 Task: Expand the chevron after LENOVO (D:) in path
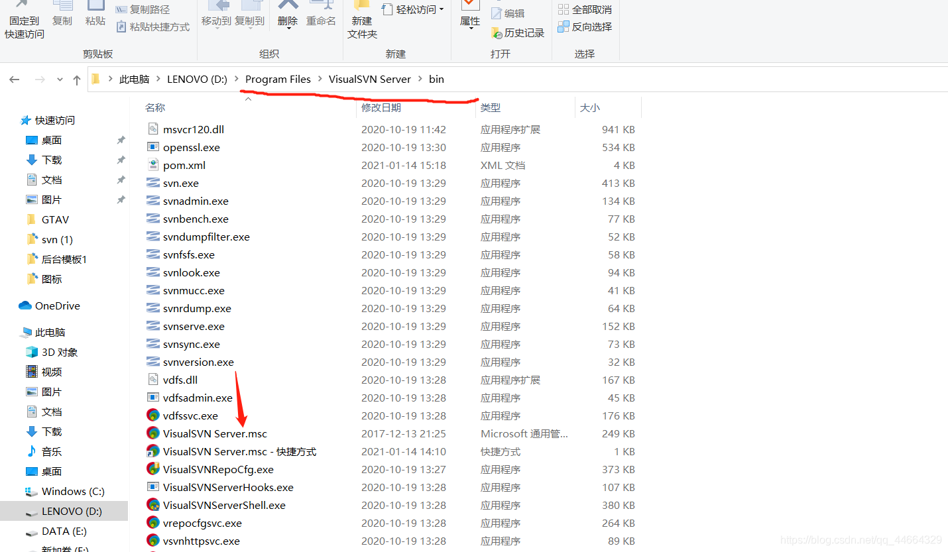click(x=236, y=80)
